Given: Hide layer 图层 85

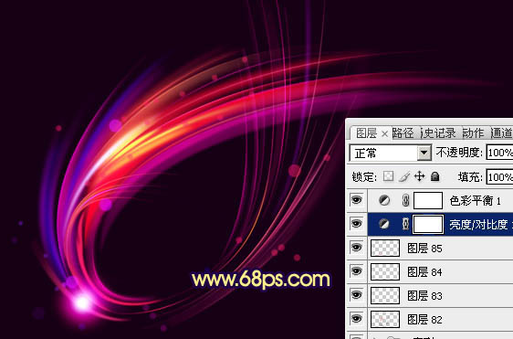Looking at the screenshot, I should [x=357, y=248].
